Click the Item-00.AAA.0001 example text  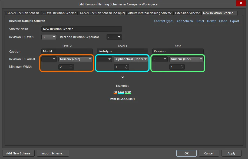[x=122, y=99]
